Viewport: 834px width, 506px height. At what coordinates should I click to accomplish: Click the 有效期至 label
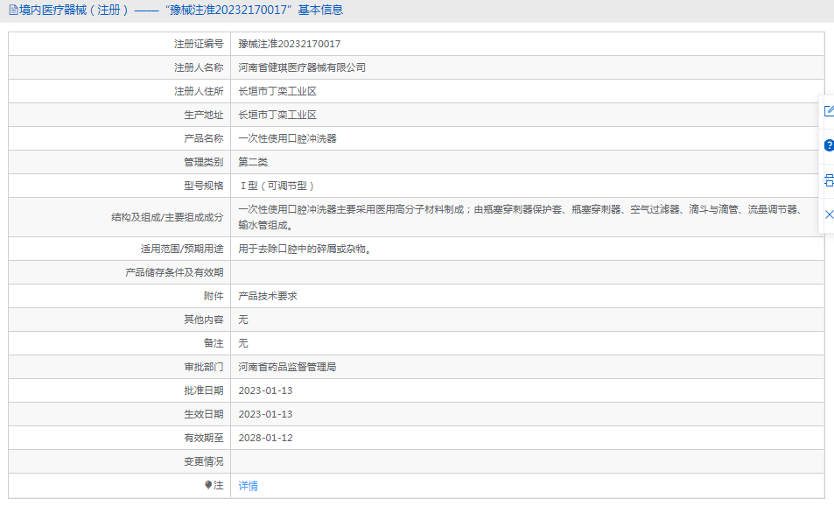point(204,438)
